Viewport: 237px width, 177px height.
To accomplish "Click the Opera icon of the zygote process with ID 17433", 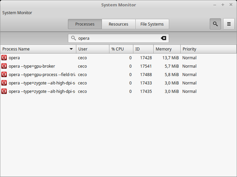I will (x=4, y=83).
